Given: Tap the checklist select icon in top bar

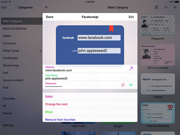Looking at the screenshot, I should (x=166, y=7).
